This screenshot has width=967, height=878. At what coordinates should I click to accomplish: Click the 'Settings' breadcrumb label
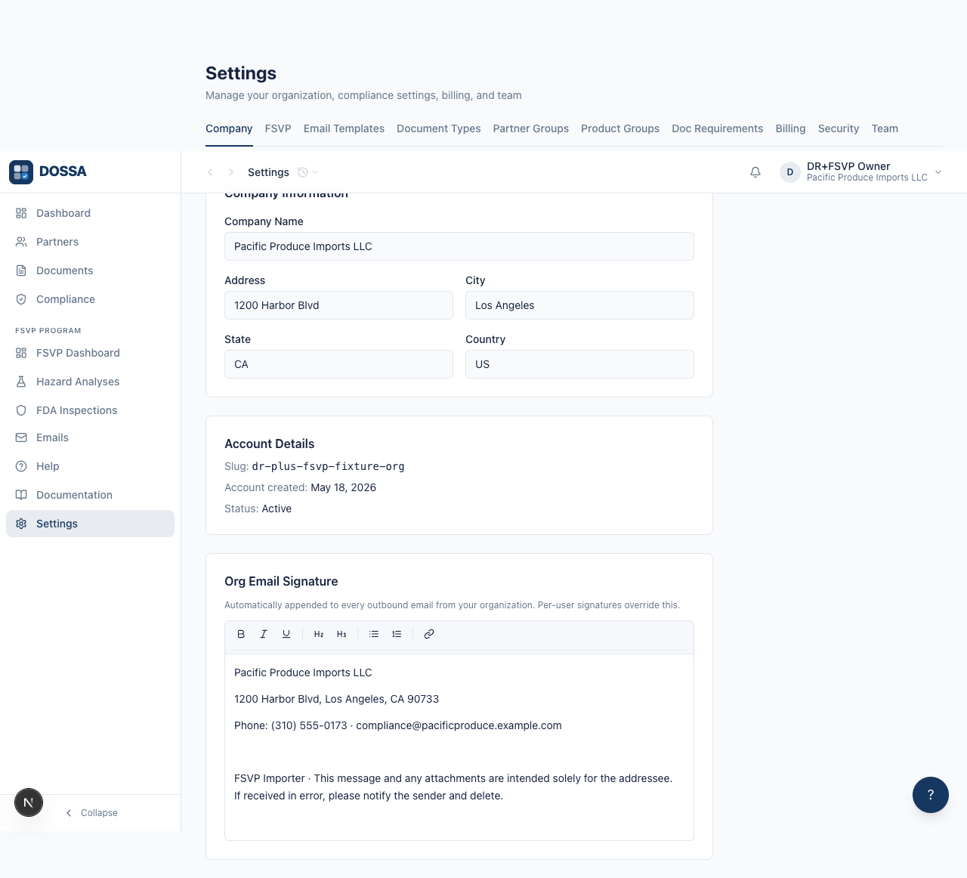pos(268,172)
